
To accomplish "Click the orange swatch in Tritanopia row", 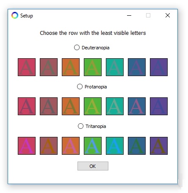I will [71, 146].
